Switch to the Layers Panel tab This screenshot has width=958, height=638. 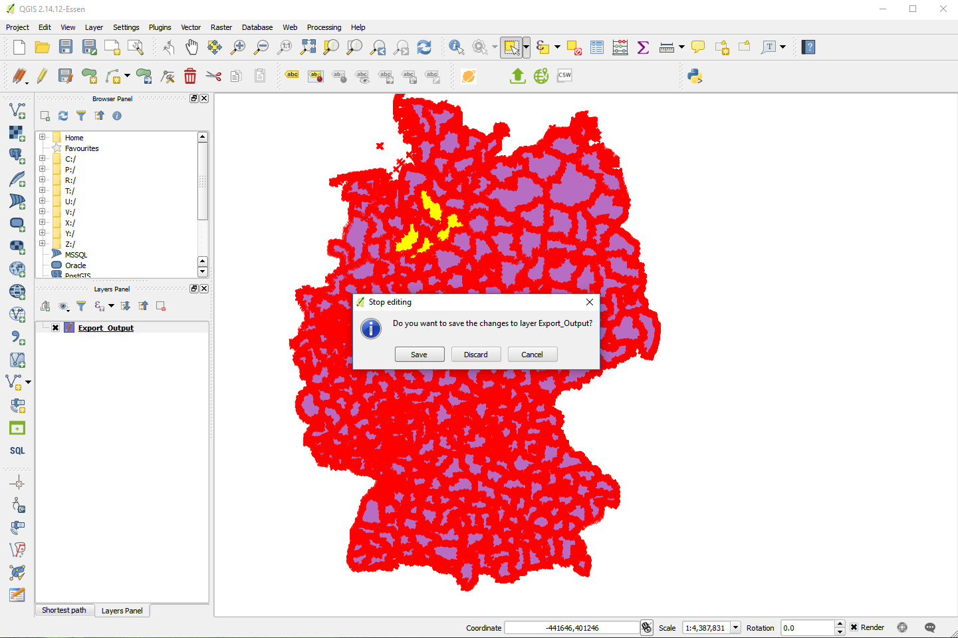(122, 611)
